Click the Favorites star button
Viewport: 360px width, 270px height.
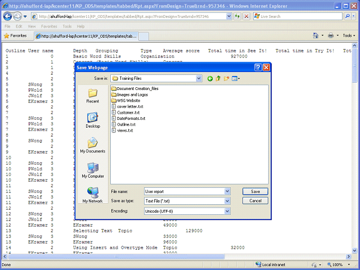click(x=15, y=35)
